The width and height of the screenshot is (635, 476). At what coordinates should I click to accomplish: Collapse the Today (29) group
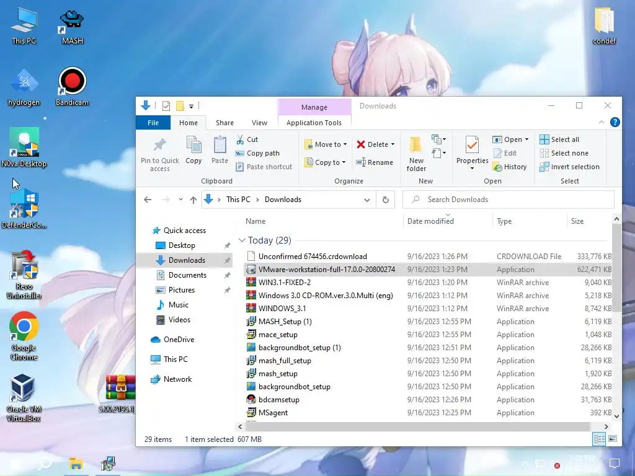[x=242, y=240]
